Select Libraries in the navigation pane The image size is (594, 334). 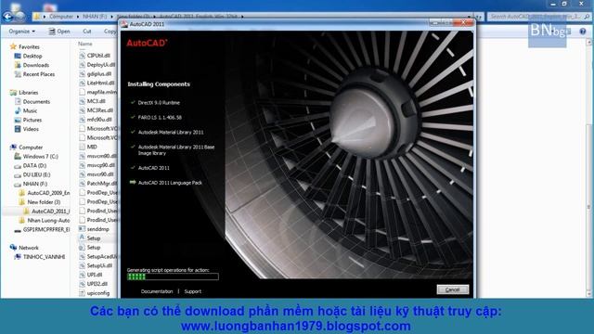[29, 93]
